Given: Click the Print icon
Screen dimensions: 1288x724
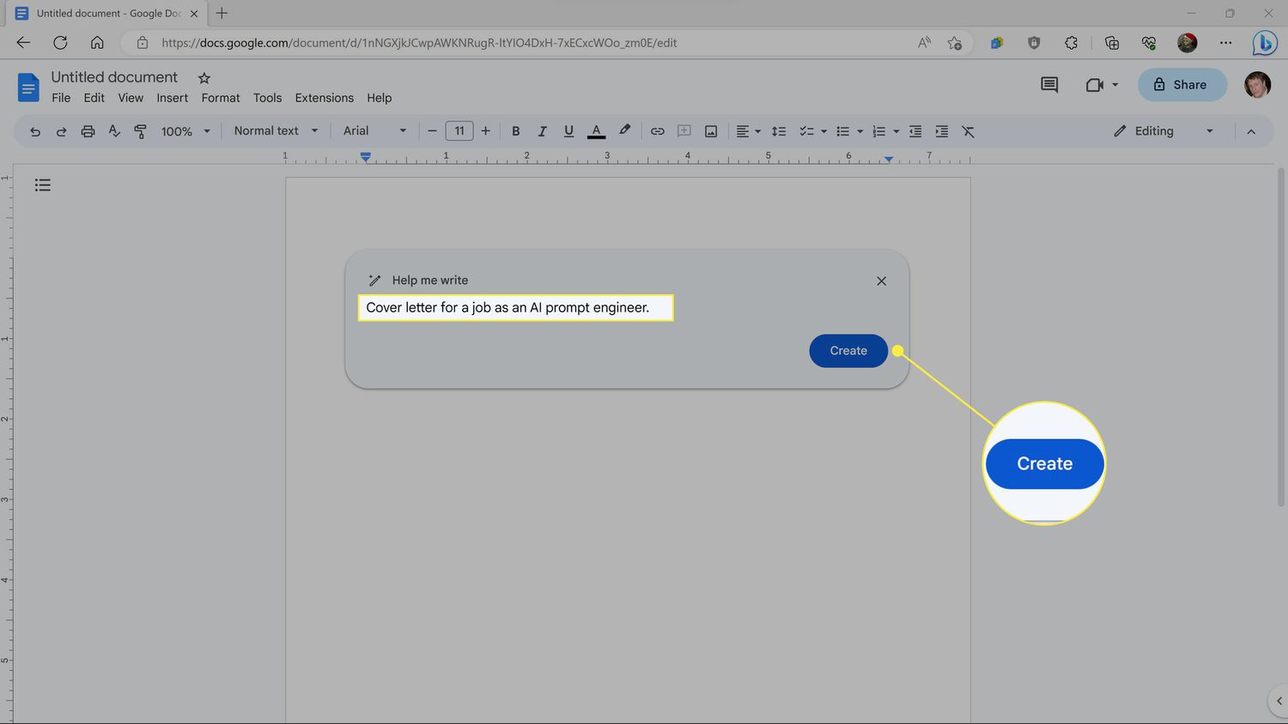Looking at the screenshot, I should 88,131.
